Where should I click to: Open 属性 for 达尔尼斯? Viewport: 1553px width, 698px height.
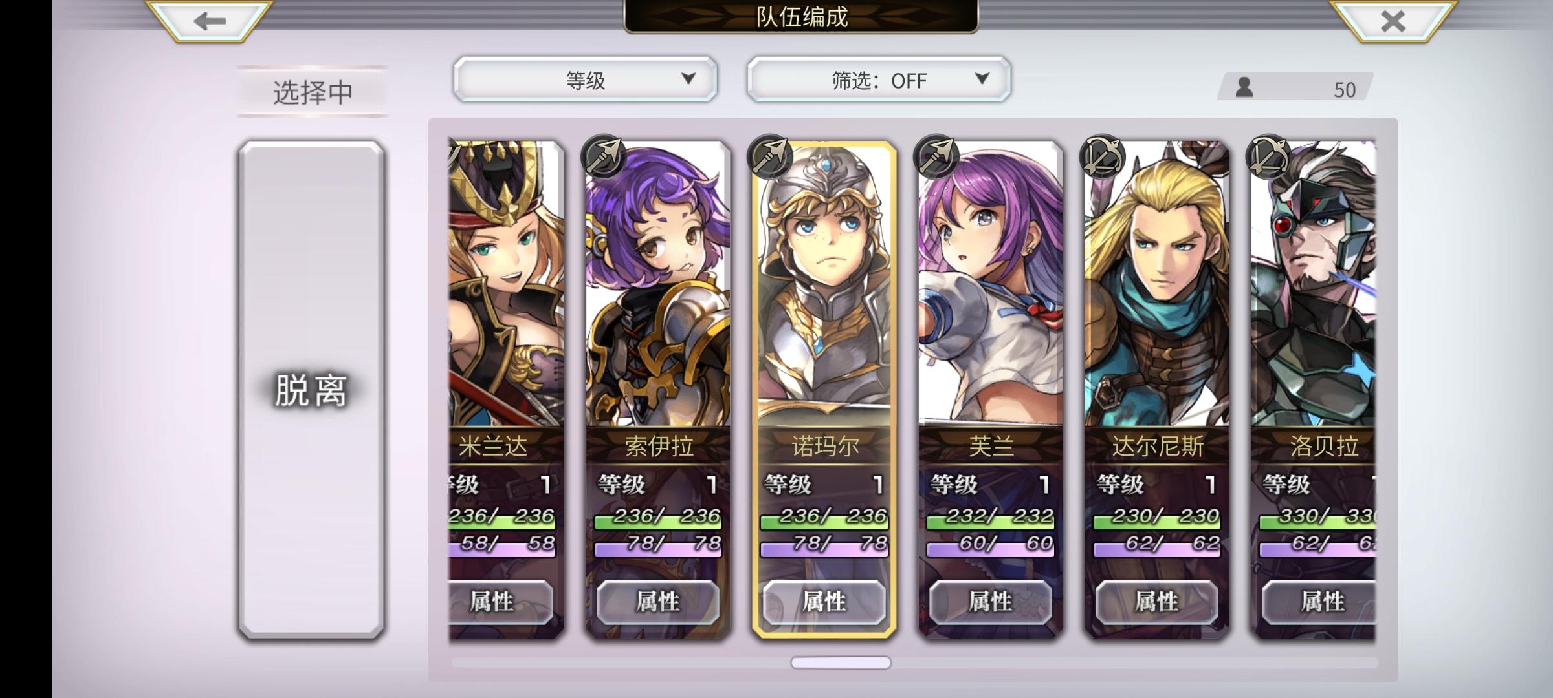1157,602
